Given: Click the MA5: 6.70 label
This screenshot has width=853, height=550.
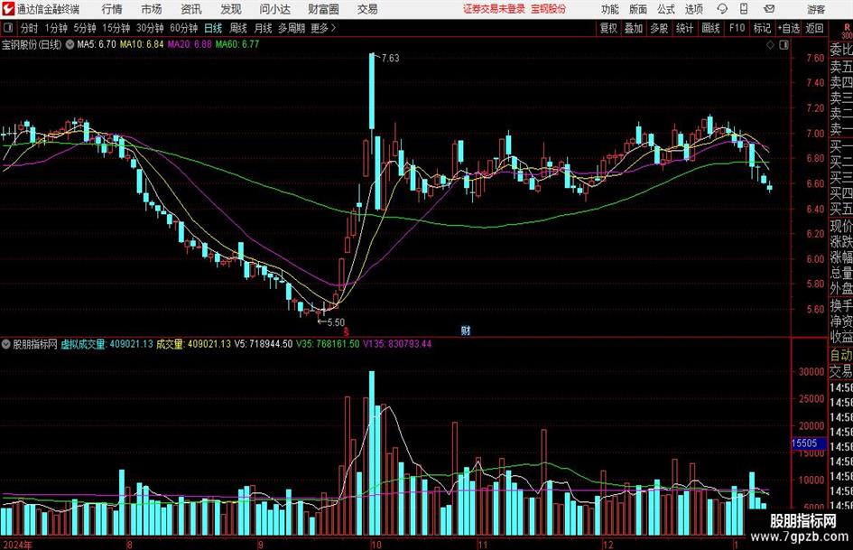Looking at the screenshot, I should pos(97,44).
